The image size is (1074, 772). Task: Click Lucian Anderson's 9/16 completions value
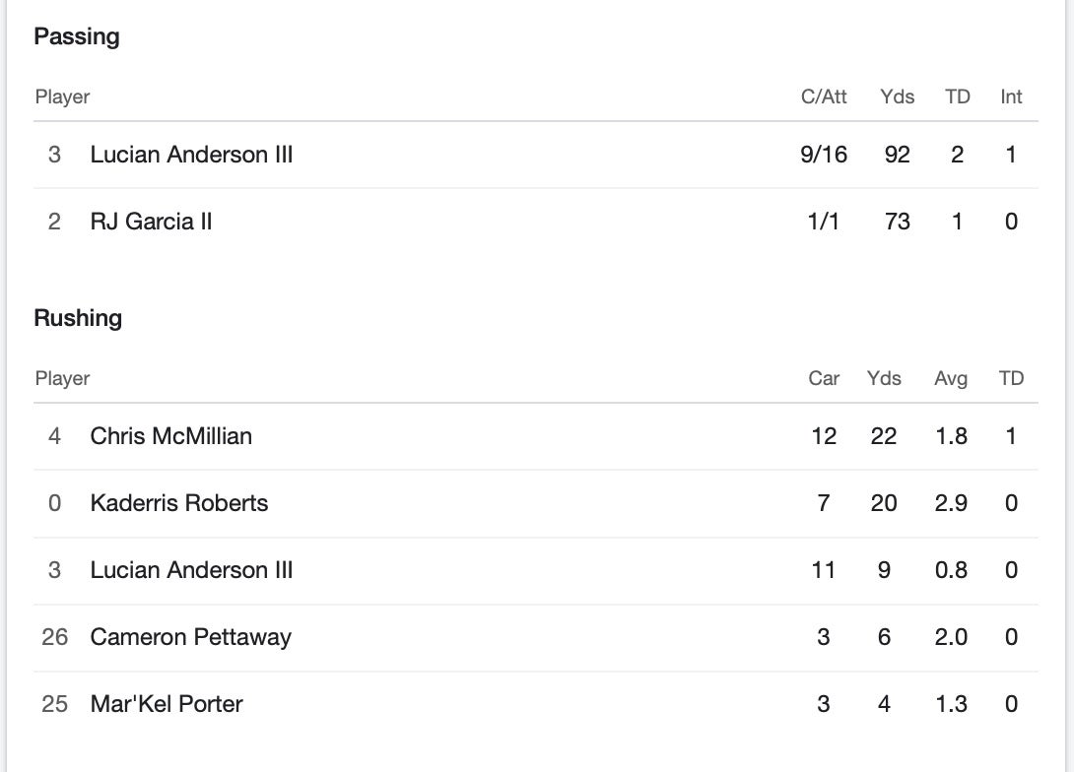pyautogui.click(x=824, y=155)
